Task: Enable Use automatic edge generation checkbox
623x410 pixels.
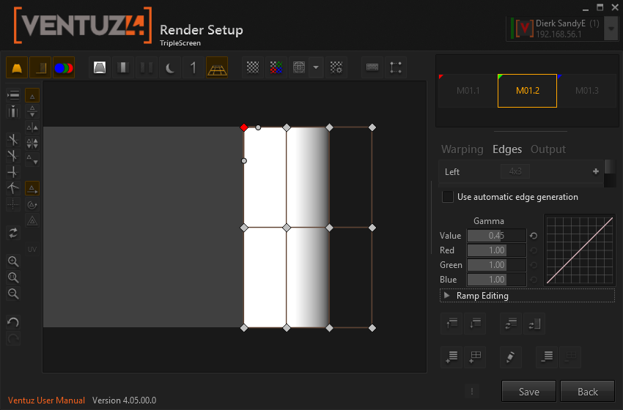Action: [x=447, y=197]
